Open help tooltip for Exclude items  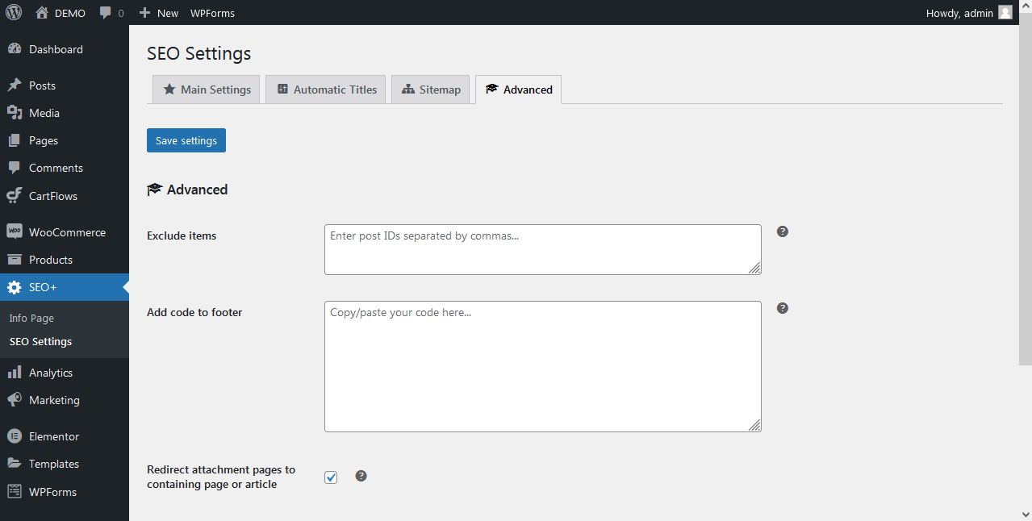pyautogui.click(x=783, y=231)
